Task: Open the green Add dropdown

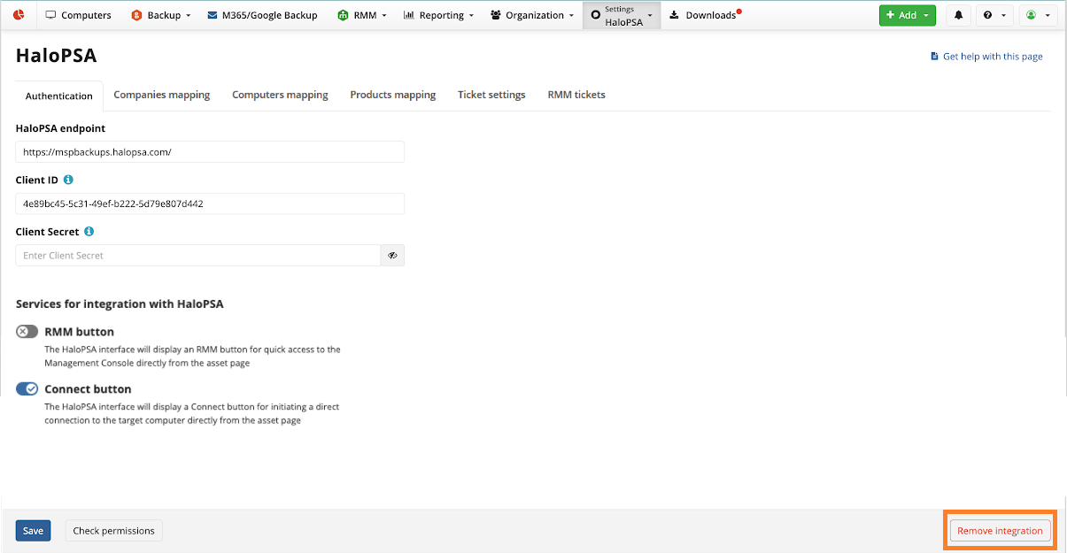Action: tap(907, 15)
